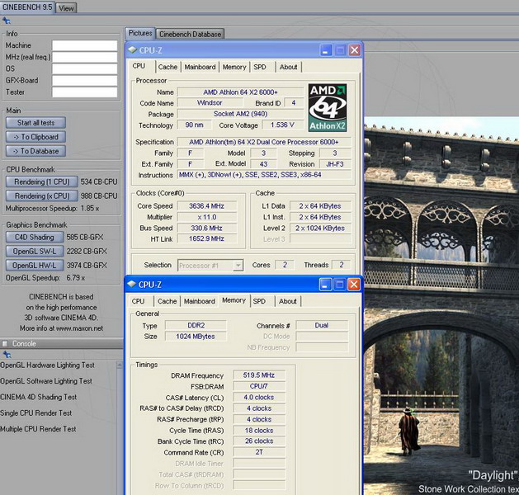
Task: Open the CINEBENCH 9.5 menu tab
Action: point(27,7)
